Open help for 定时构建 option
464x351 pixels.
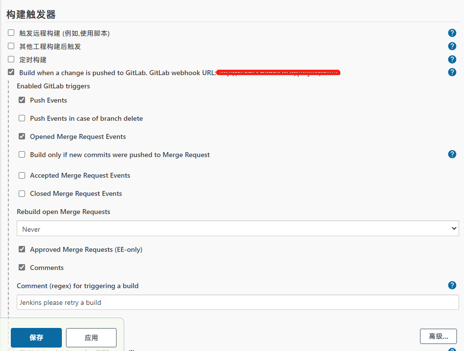point(452,59)
